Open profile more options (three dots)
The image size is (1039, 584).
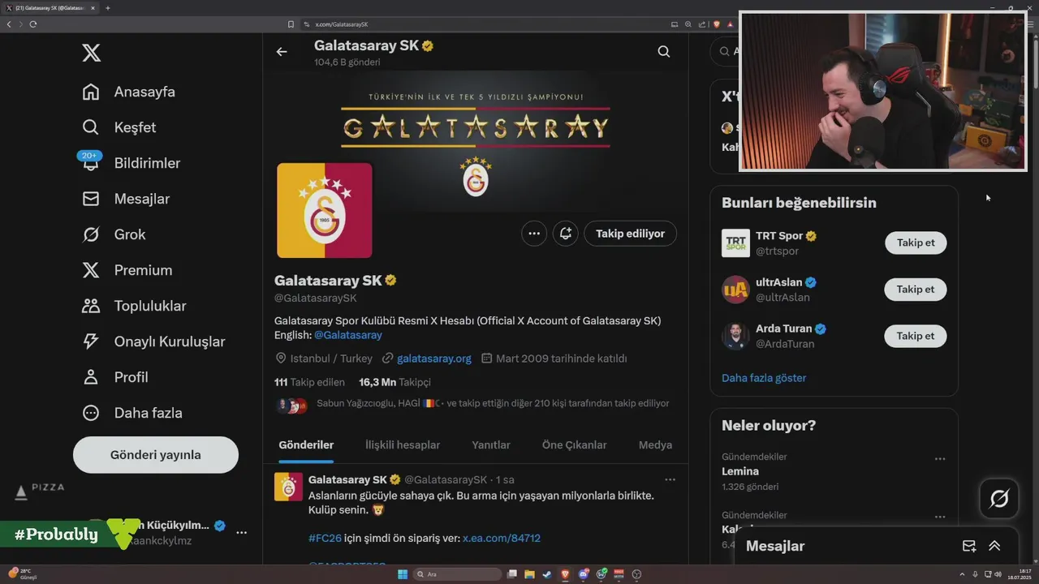click(x=534, y=234)
